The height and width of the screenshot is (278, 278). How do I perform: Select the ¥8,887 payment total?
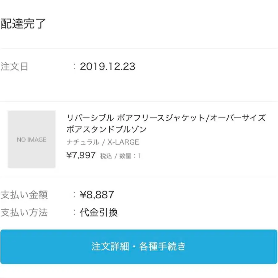[97, 195]
